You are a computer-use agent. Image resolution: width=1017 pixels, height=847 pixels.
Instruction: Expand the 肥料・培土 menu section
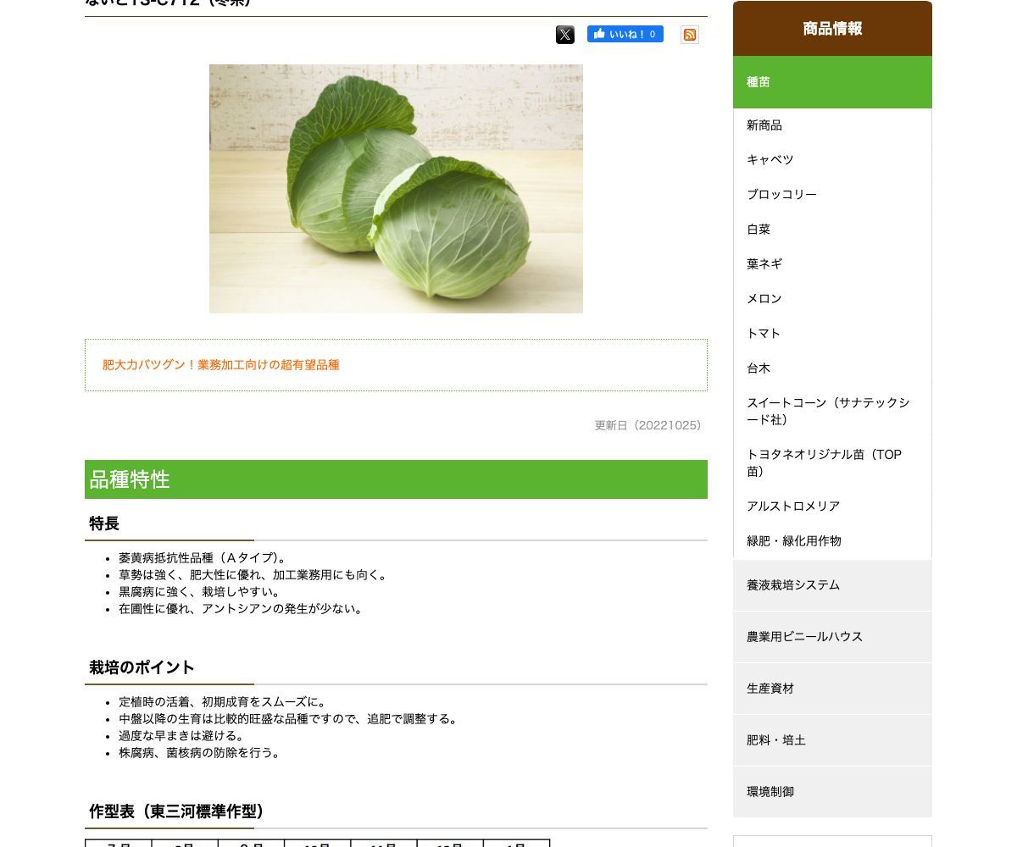[832, 740]
